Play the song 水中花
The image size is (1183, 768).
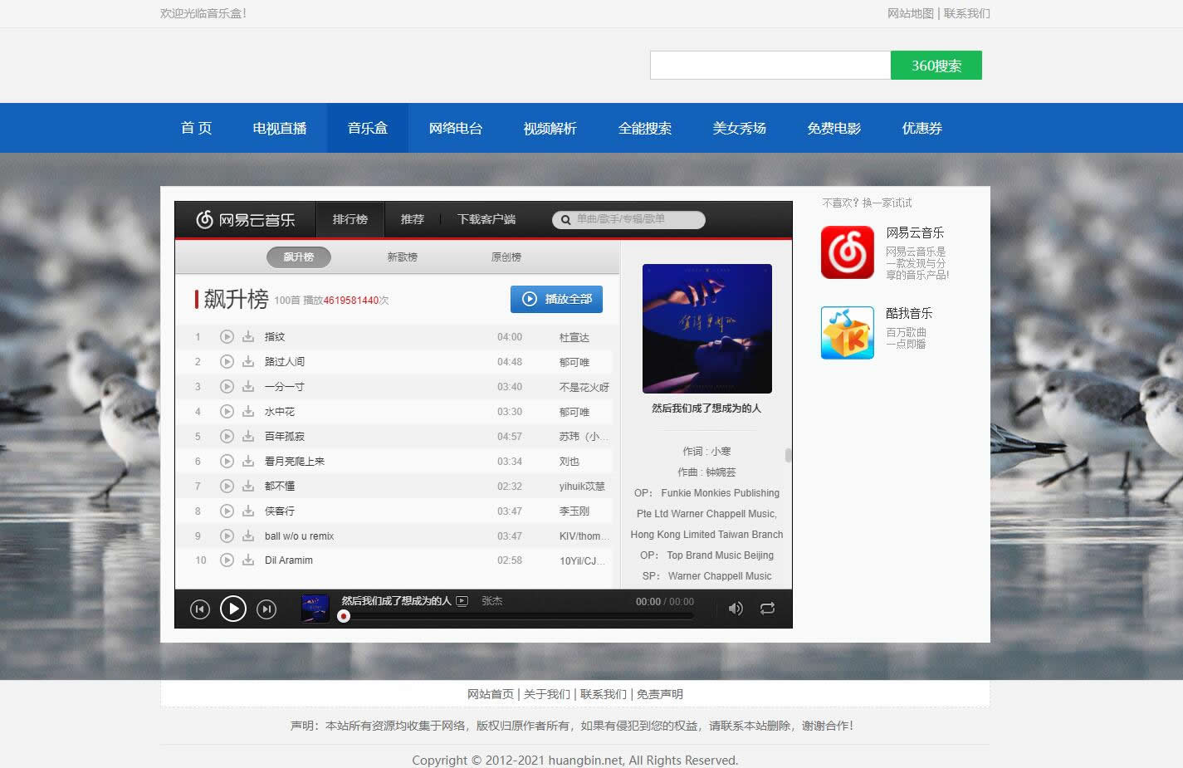(227, 412)
